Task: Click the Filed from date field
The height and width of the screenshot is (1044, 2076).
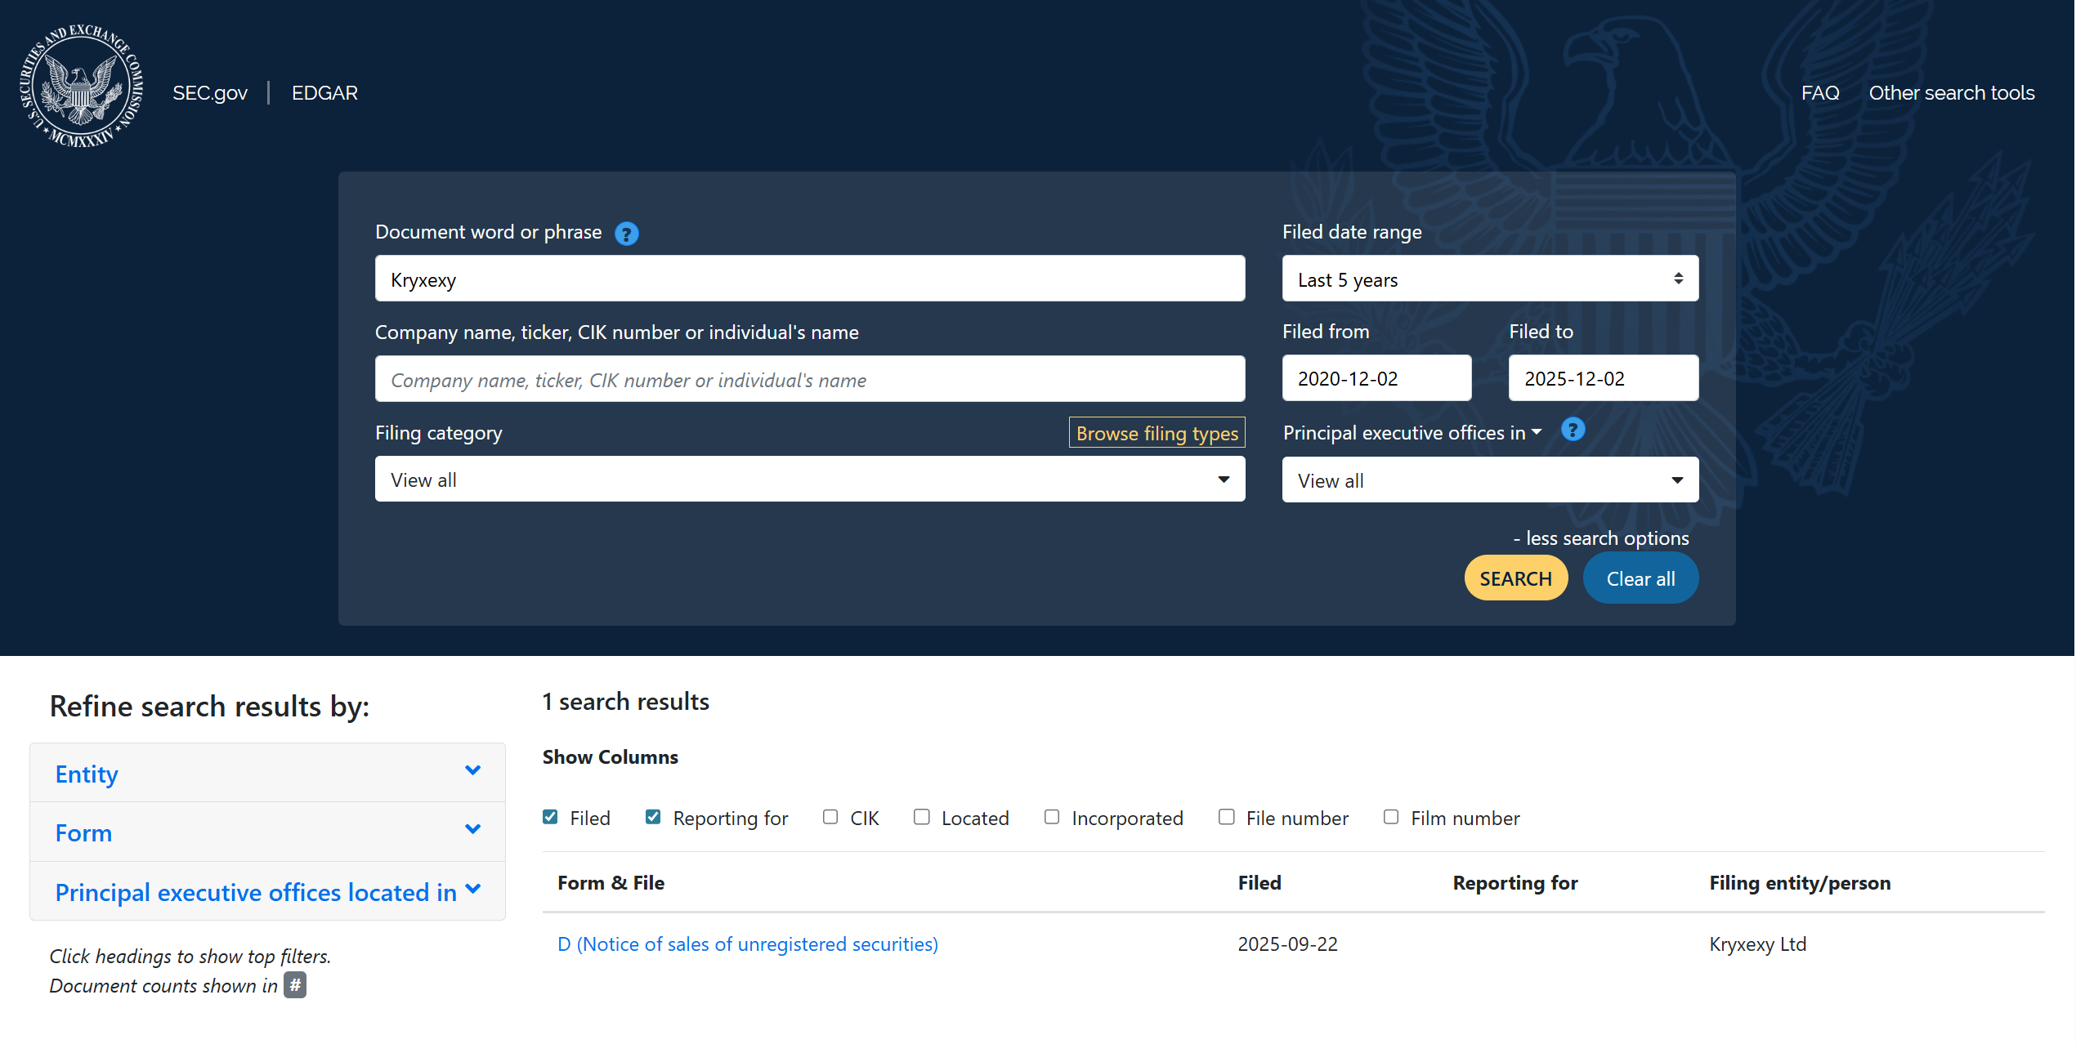Action: click(x=1376, y=378)
